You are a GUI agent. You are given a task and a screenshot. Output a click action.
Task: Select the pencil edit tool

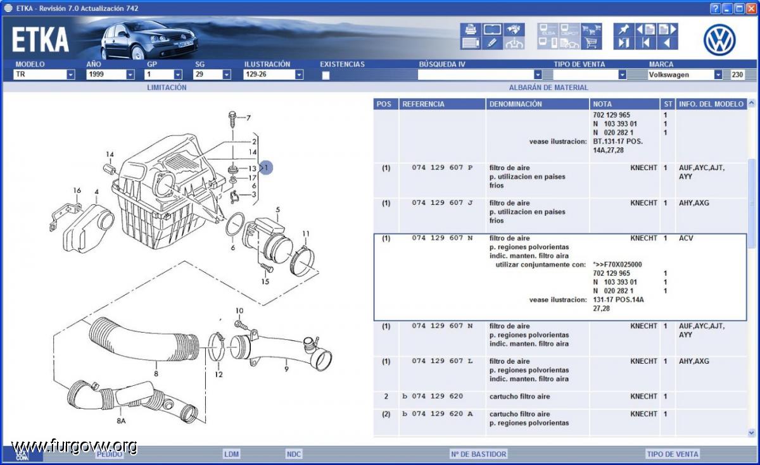pyautogui.click(x=492, y=43)
